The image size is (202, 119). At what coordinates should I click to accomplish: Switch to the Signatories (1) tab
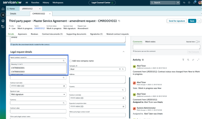tap(96, 34)
